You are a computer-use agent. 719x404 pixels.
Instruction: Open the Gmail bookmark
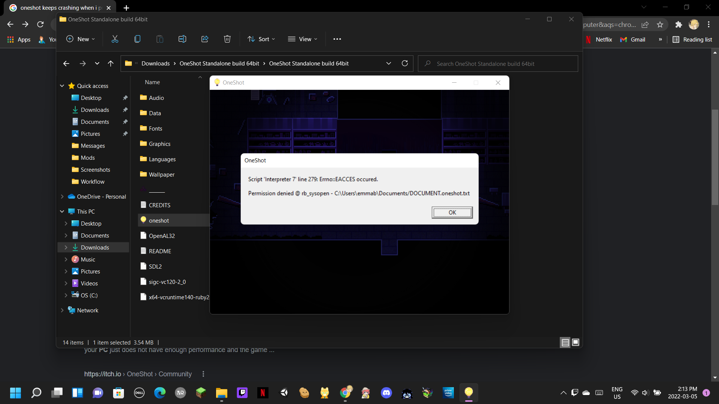click(x=633, y=40)
